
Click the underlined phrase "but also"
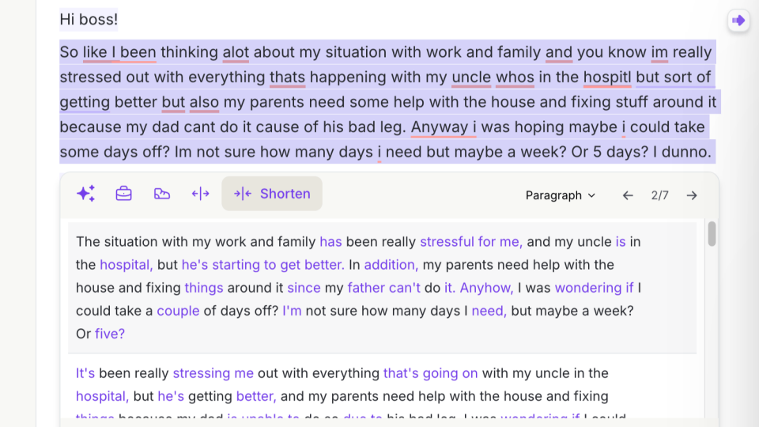point(190,103)
